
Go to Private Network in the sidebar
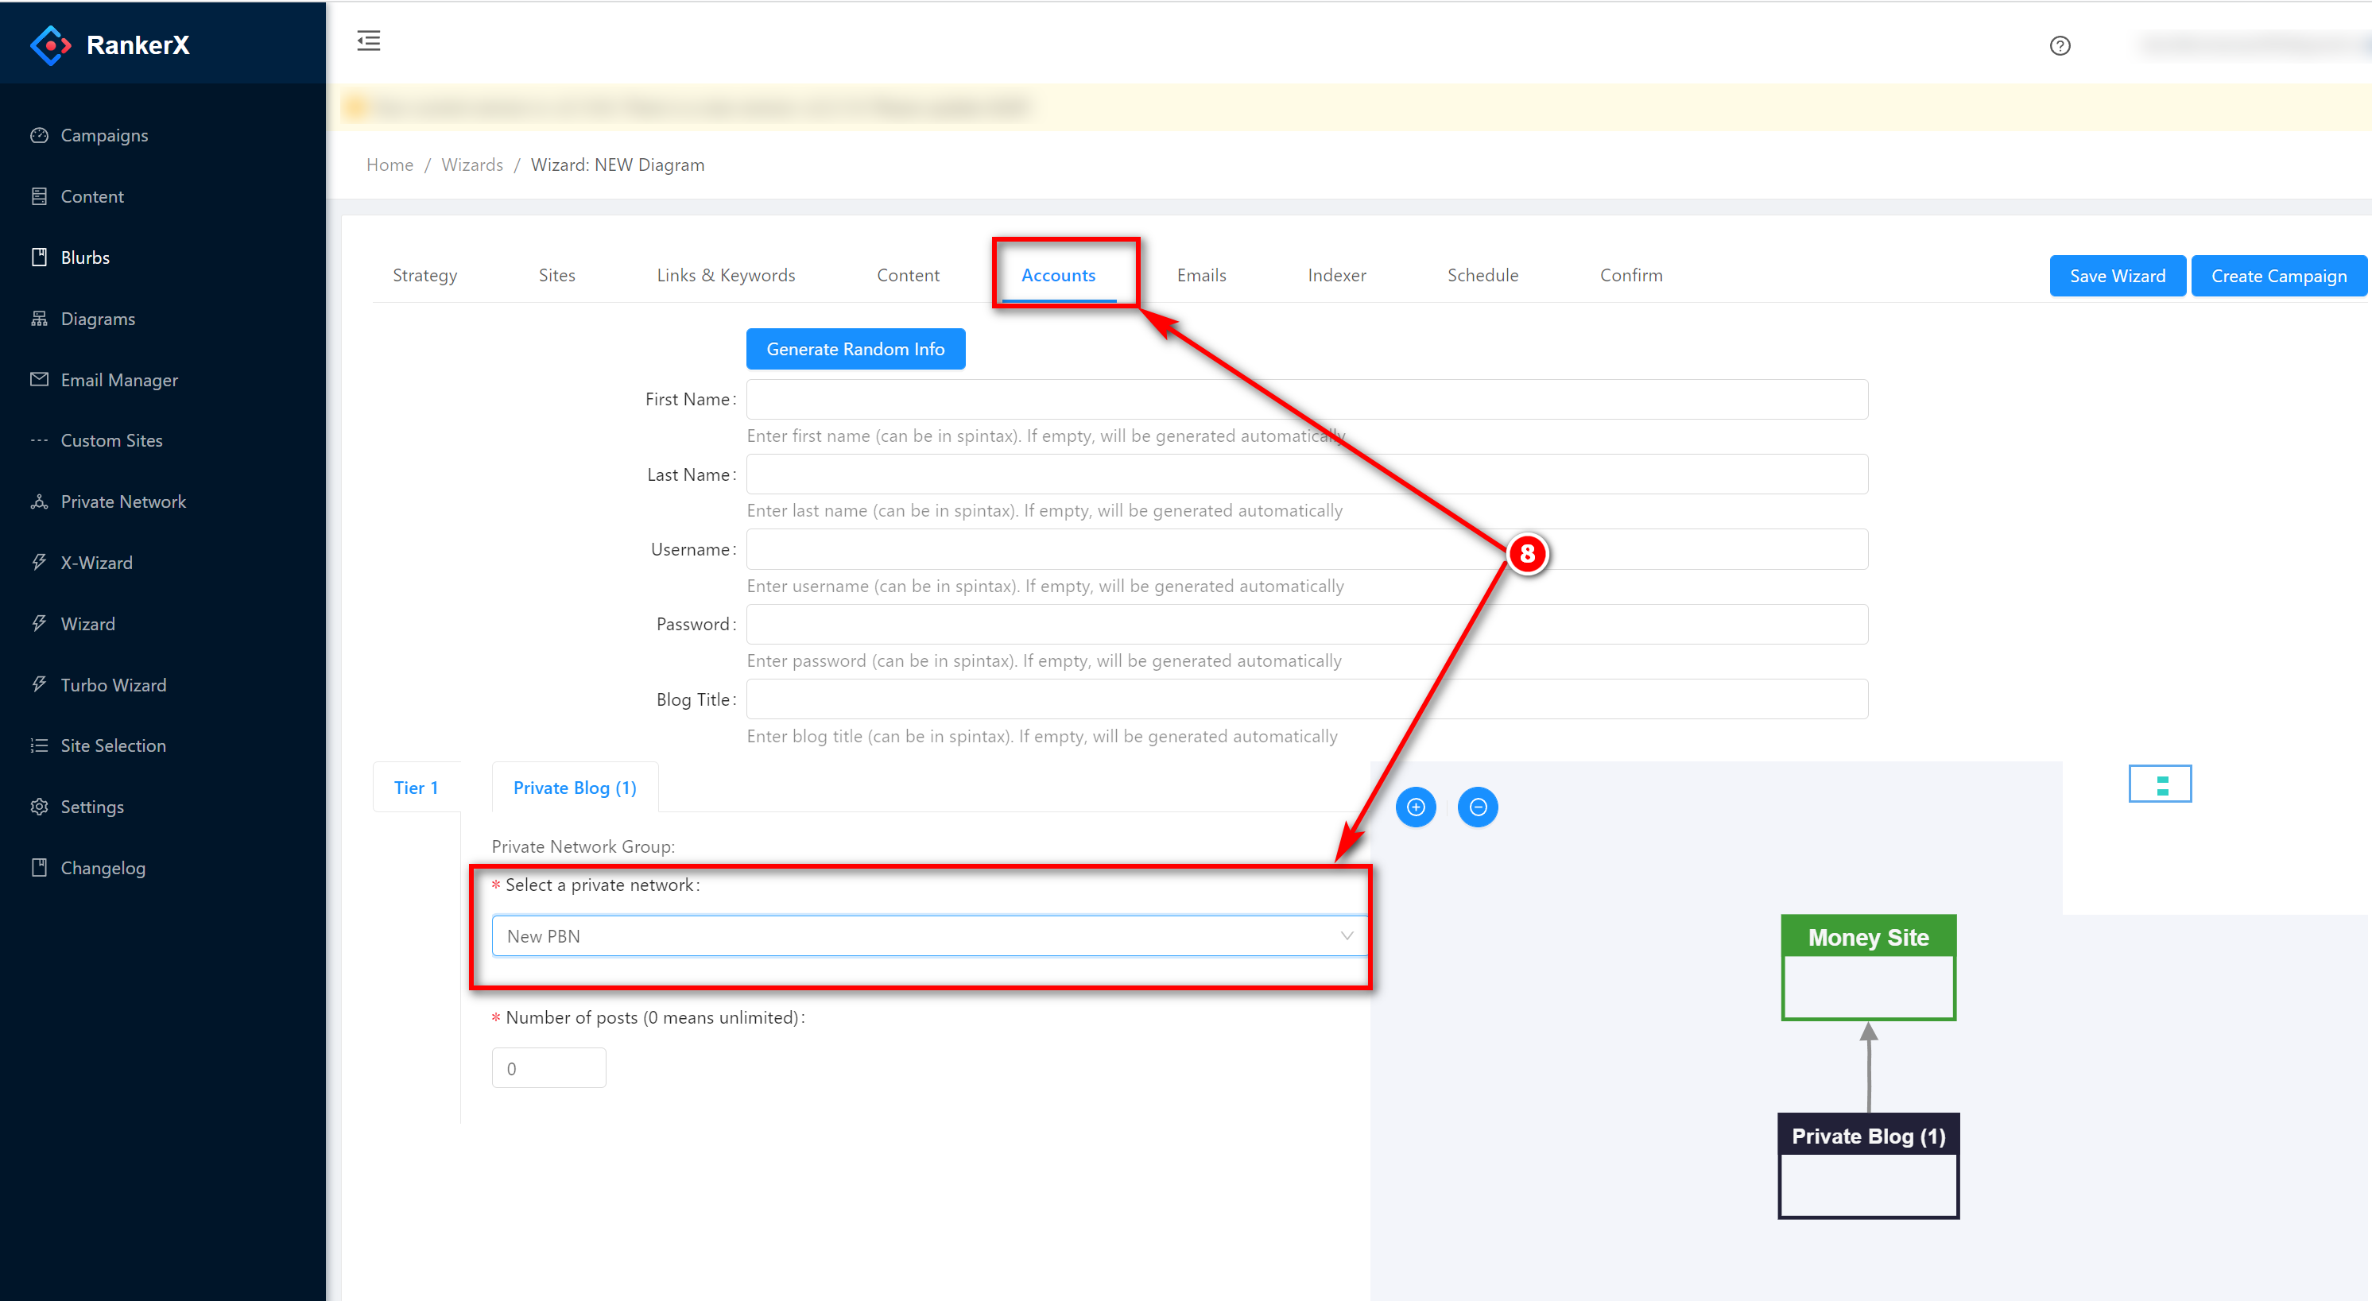(x=122, y=501)
